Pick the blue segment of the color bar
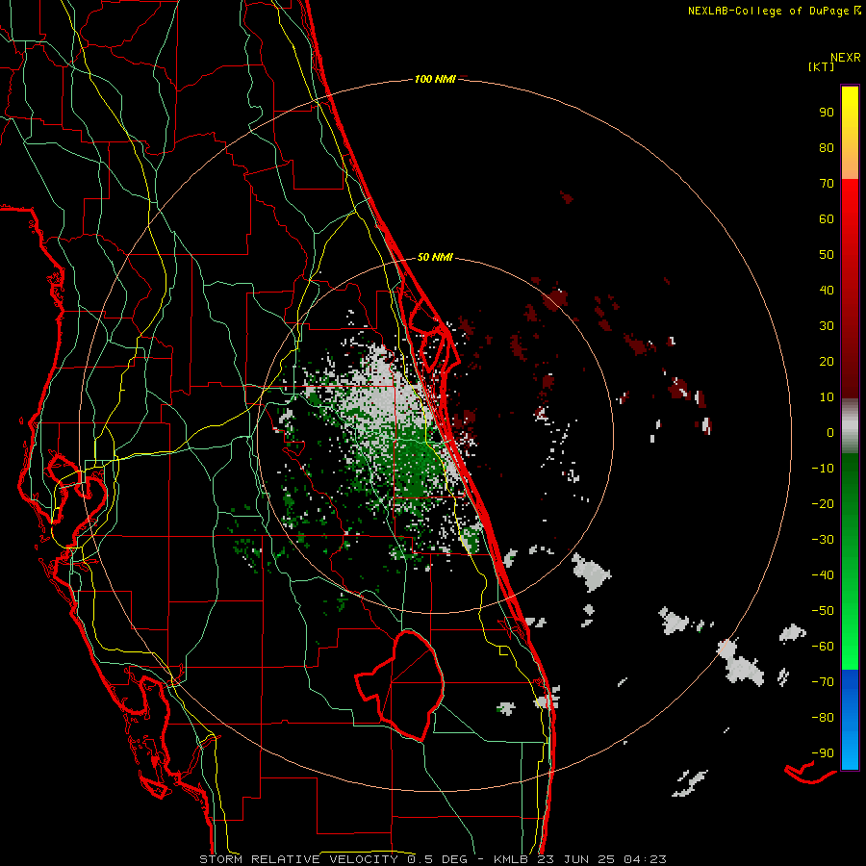Viewport: 866px width, 866px height. click(x=850, y=720)
